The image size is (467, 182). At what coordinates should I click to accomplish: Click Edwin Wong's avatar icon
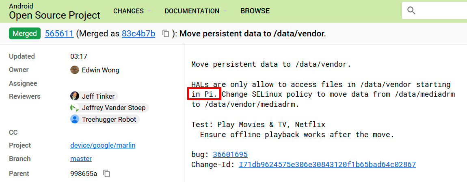click(74, 70)
